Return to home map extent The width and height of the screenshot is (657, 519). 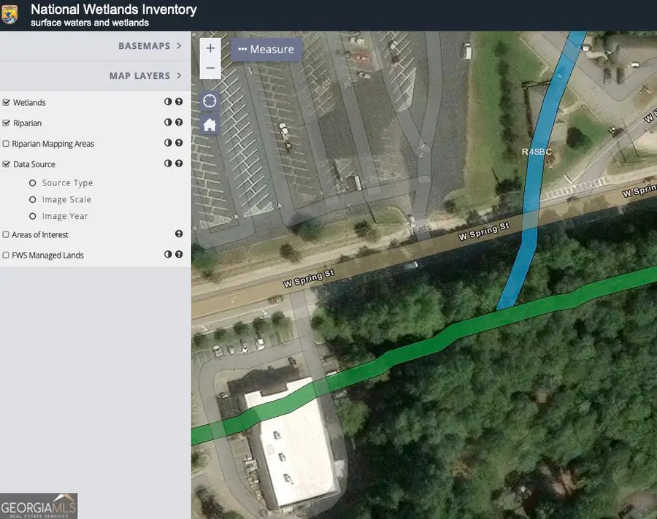pos(210,124)
